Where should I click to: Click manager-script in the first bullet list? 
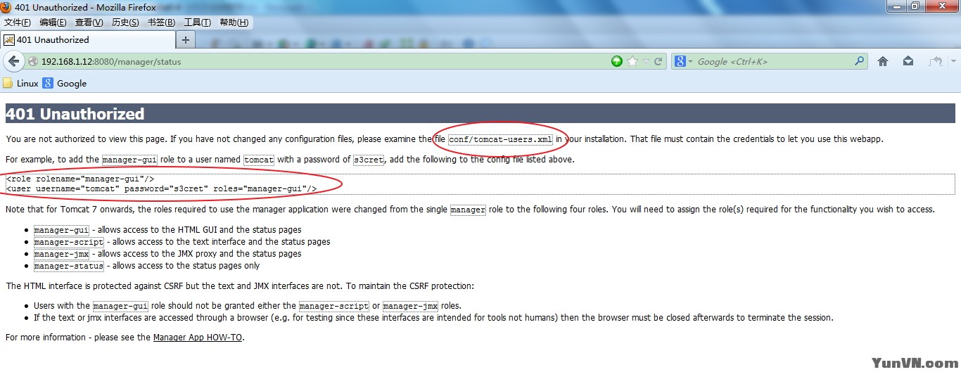pyautogui.click(x=69, y=242)
